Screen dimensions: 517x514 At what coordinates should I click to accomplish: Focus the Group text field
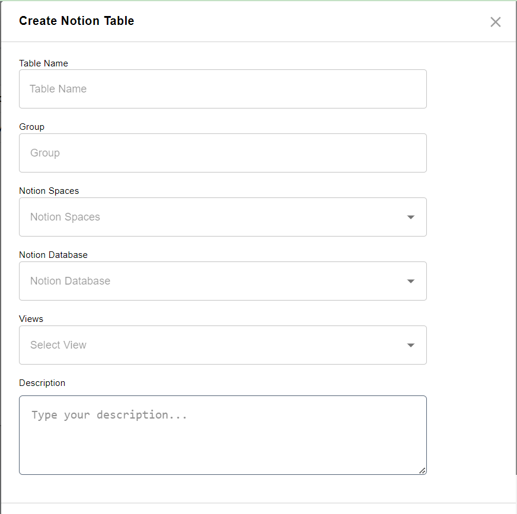coord(222,153)
